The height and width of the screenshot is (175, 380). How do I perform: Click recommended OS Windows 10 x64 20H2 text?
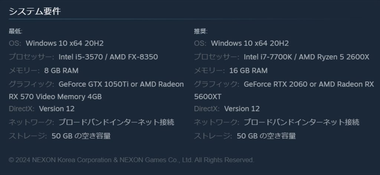point(250,43)
